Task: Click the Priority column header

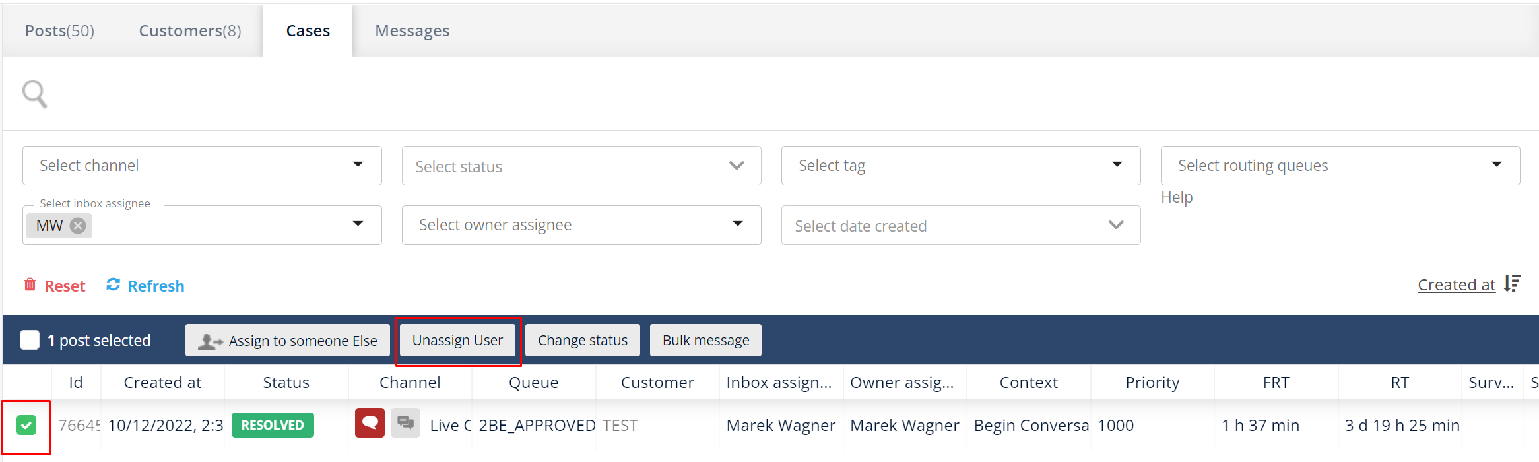Action: click(x=1152, y=383)
